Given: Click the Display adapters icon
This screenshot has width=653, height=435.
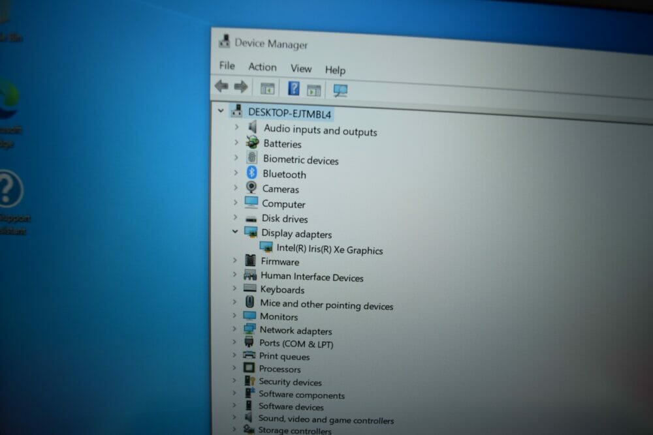Looking at the screenshot, I should coord(251,232).
